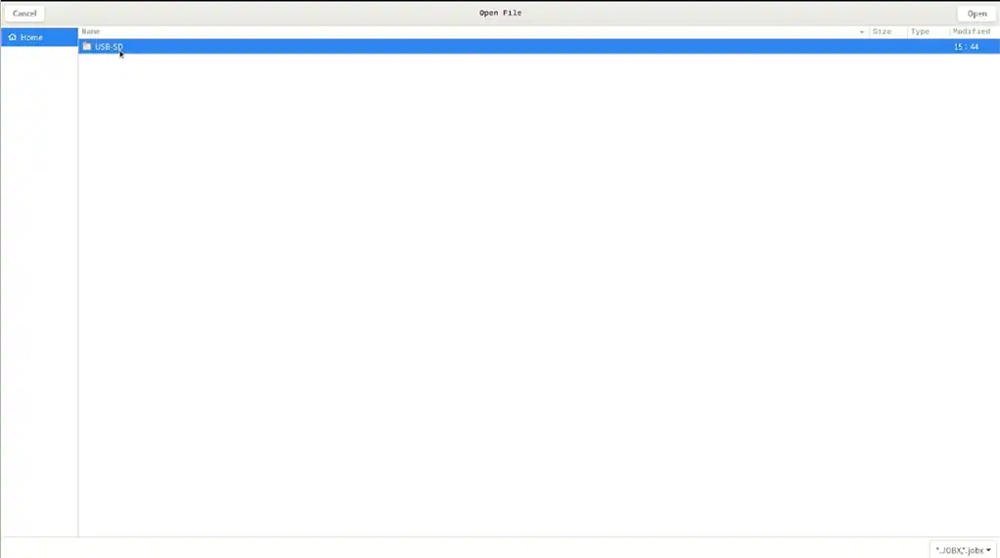This screenshot has width=1000, height=558.
Task: Click the USB-SD folder icon
Action: pos(87,47)
